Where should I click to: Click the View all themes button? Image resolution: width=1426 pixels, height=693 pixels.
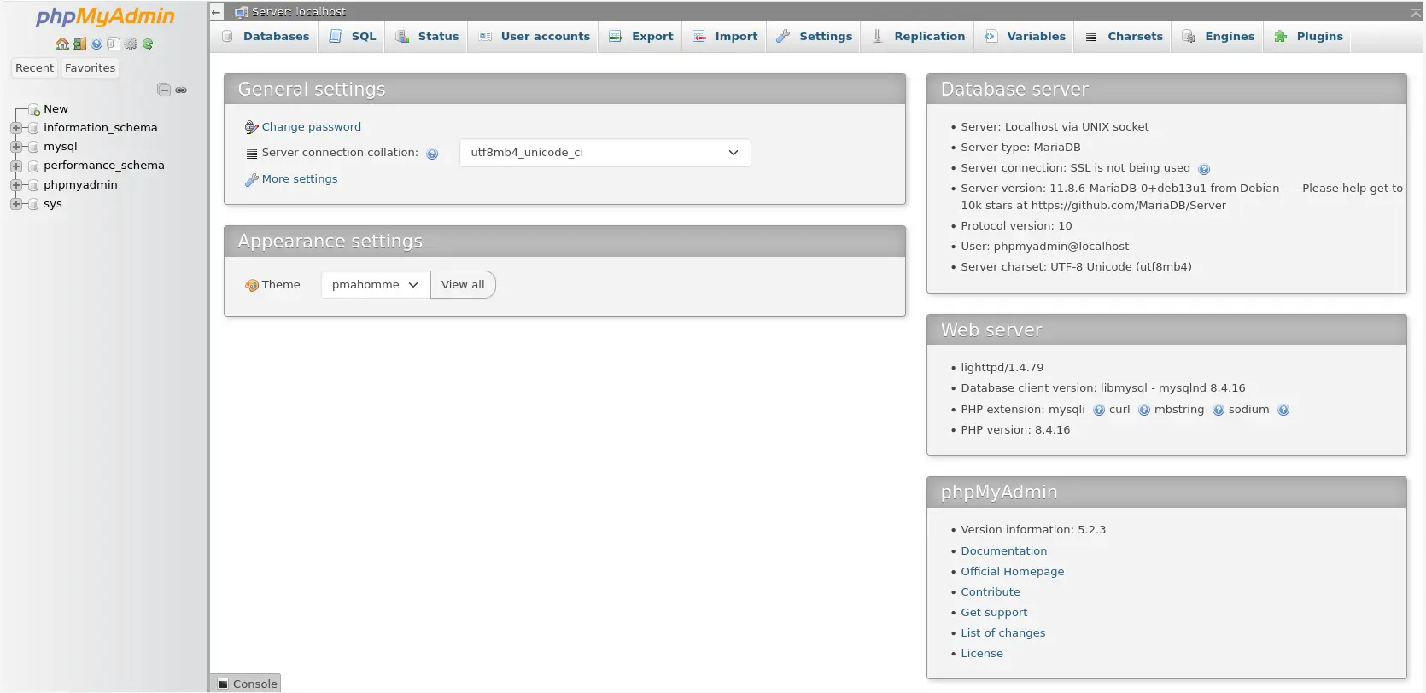point(463,285)
